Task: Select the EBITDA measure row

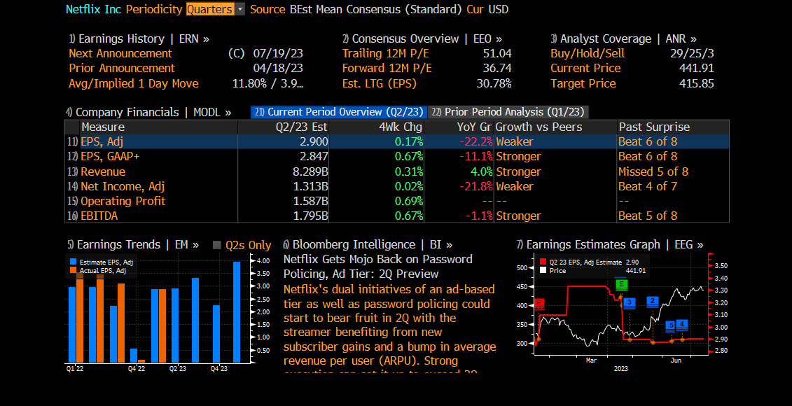Action: click(x=397, y=216)
